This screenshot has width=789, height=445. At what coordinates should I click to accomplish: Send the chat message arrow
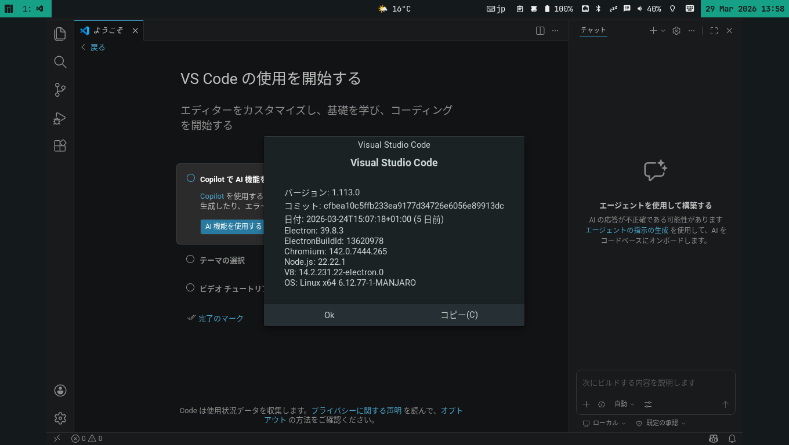point(725,404)
